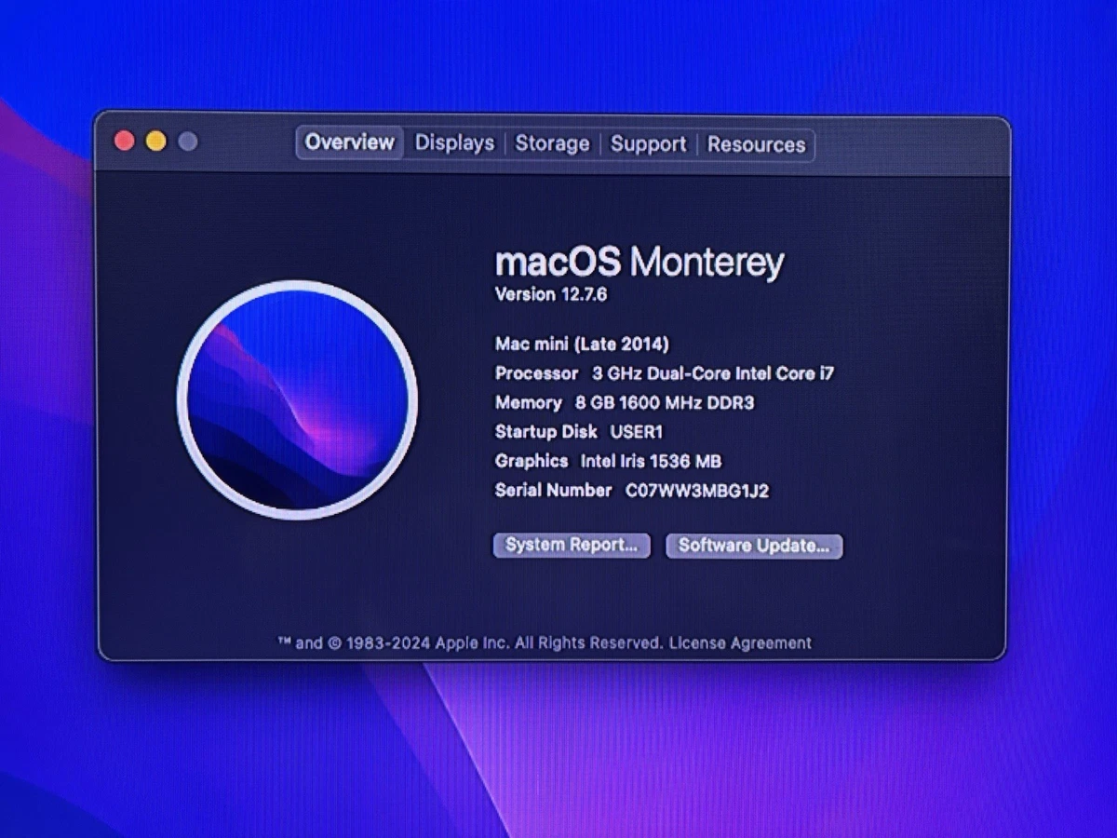Open System Report
The width and height of the screenshot is (1117, 838).
pos(572,545)
